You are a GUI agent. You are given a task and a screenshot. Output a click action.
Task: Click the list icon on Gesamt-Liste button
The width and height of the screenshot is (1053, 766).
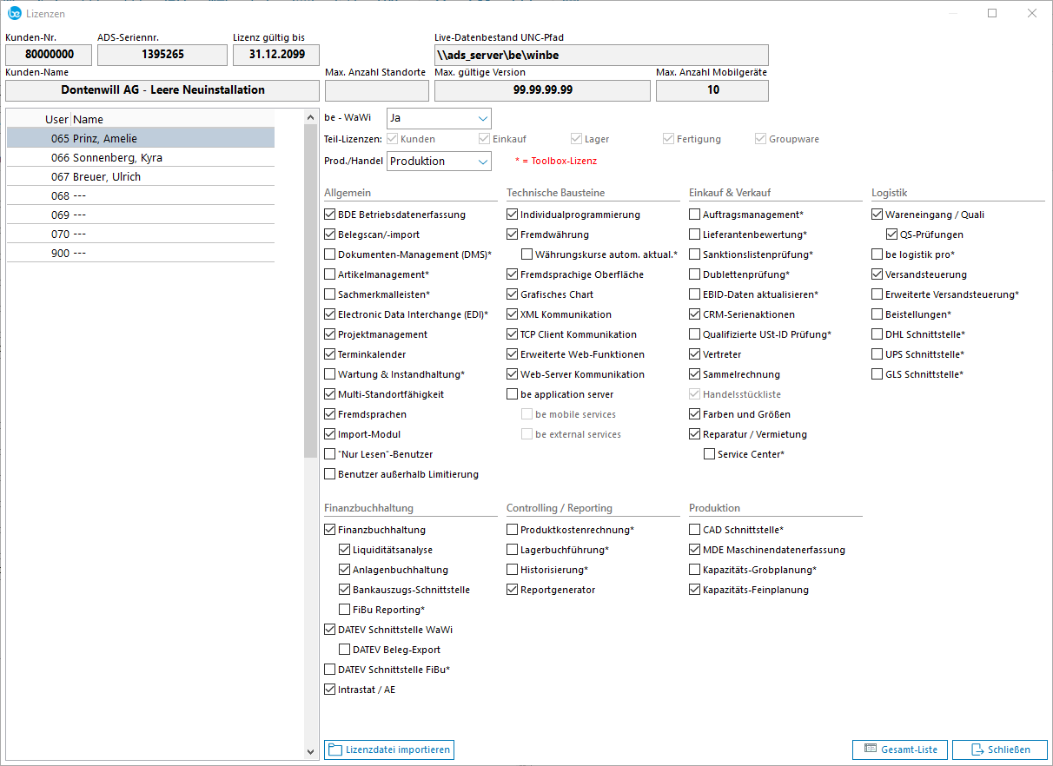tap(871, 749)
